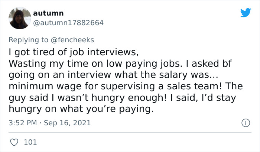Click the line starting "Wasting my time"
This screenshot has height=152, width=260.
tap(120, 63)
